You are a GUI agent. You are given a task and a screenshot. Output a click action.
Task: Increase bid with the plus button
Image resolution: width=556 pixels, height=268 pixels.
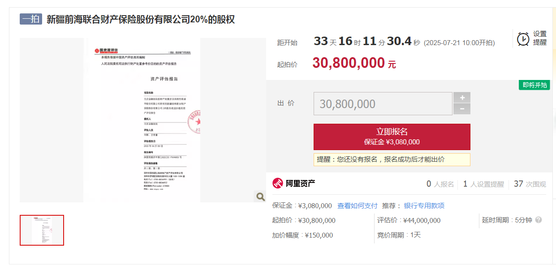[x=462, y=98]
